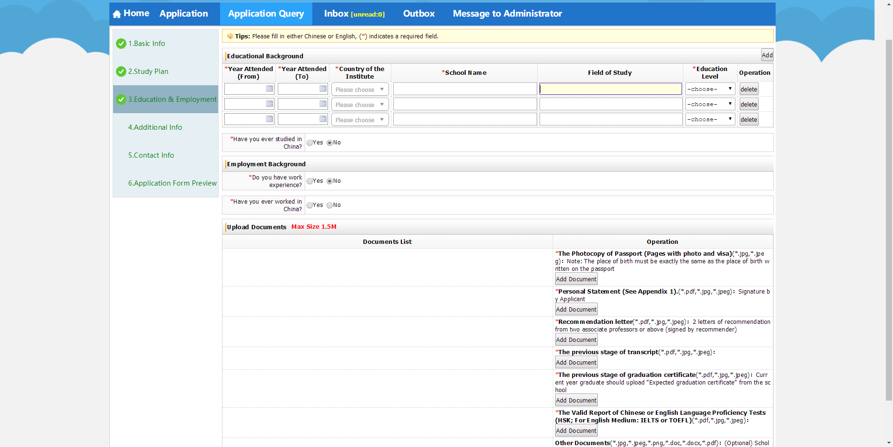Open the Application tab
Viewport: 893px width, 447px height.
click(184, 14)
